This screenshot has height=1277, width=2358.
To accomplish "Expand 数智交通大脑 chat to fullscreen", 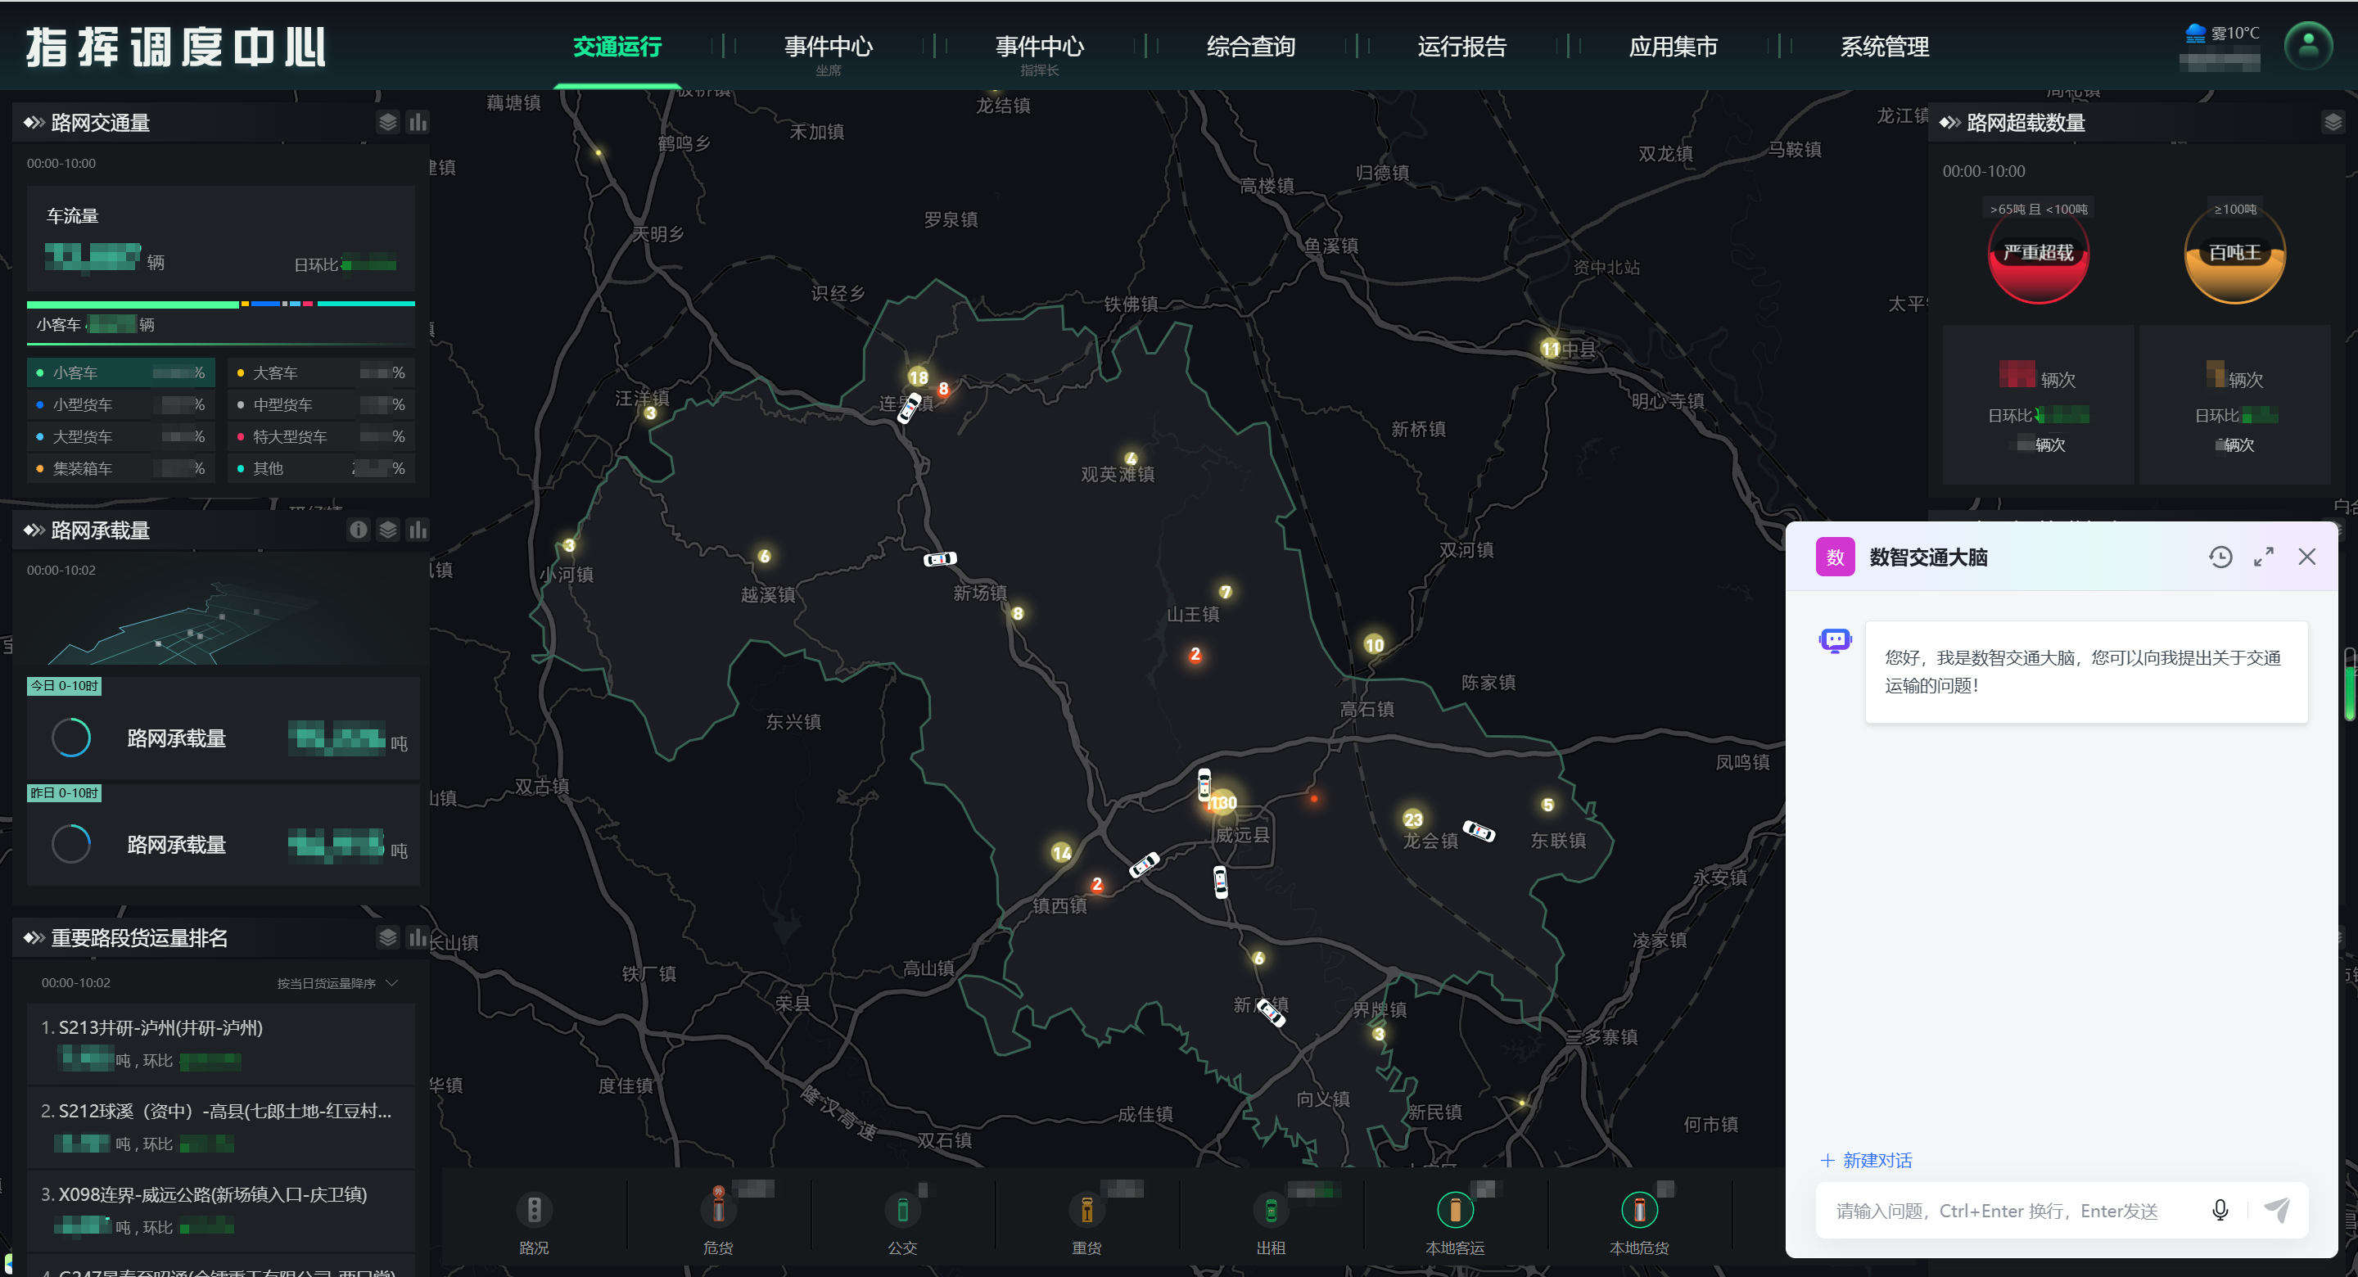I will click(x=2264, y=557).
